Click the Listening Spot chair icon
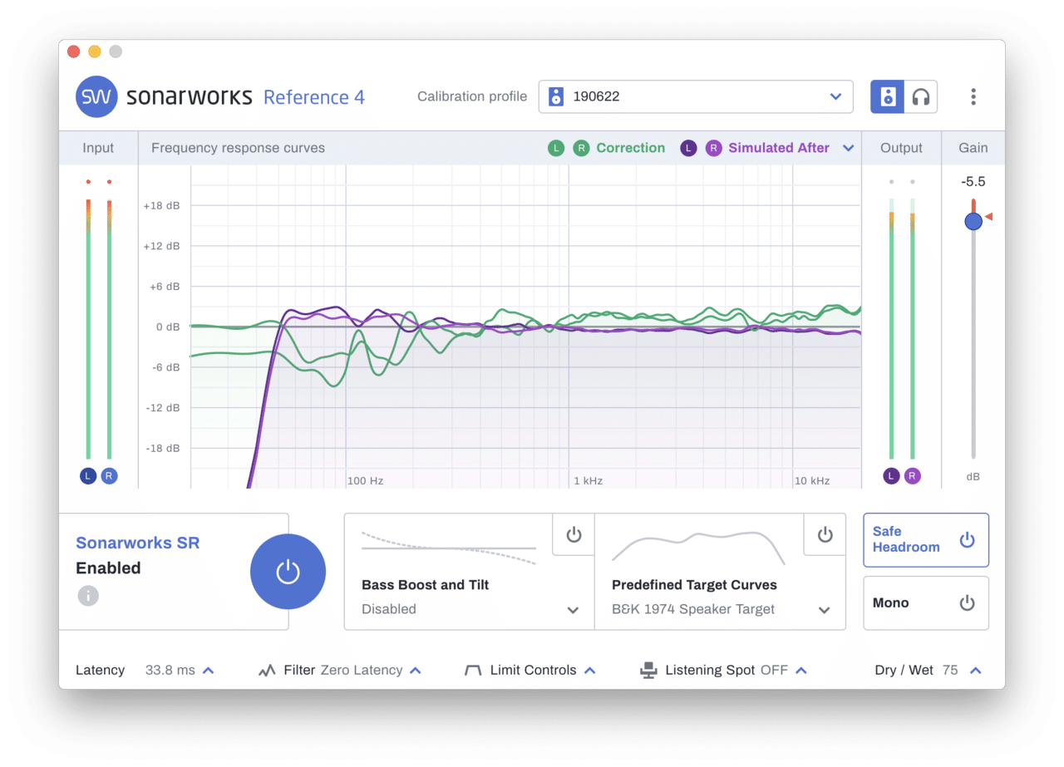Image resolution: width=1064 pixels, height=767 pixels. pyautogui.click(x=648, y=670)
